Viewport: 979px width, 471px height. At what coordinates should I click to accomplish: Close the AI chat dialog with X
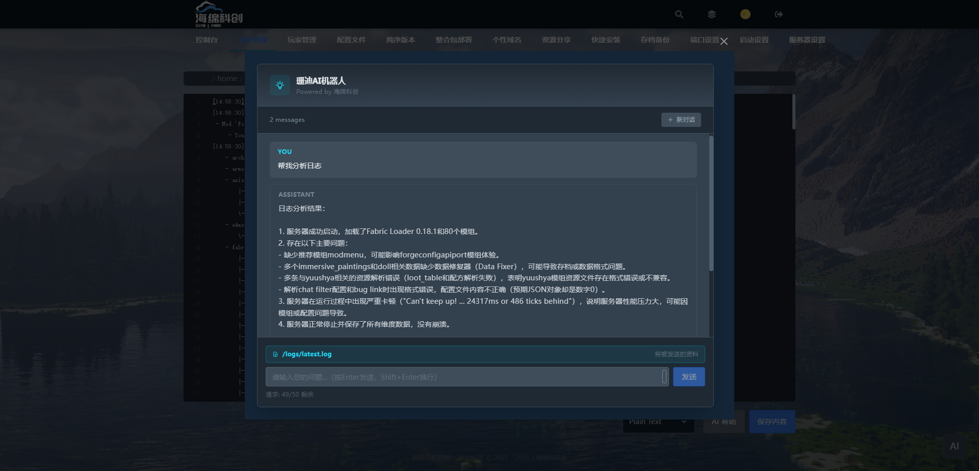coord(724,41)
